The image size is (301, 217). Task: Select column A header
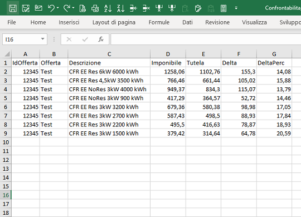point(26,54)
